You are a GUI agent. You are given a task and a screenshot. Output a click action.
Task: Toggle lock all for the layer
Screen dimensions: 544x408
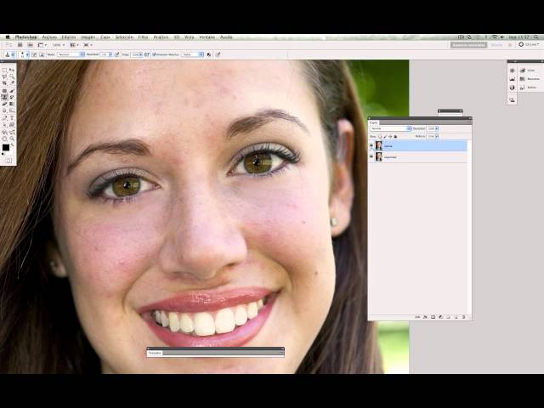coord(395,137)
